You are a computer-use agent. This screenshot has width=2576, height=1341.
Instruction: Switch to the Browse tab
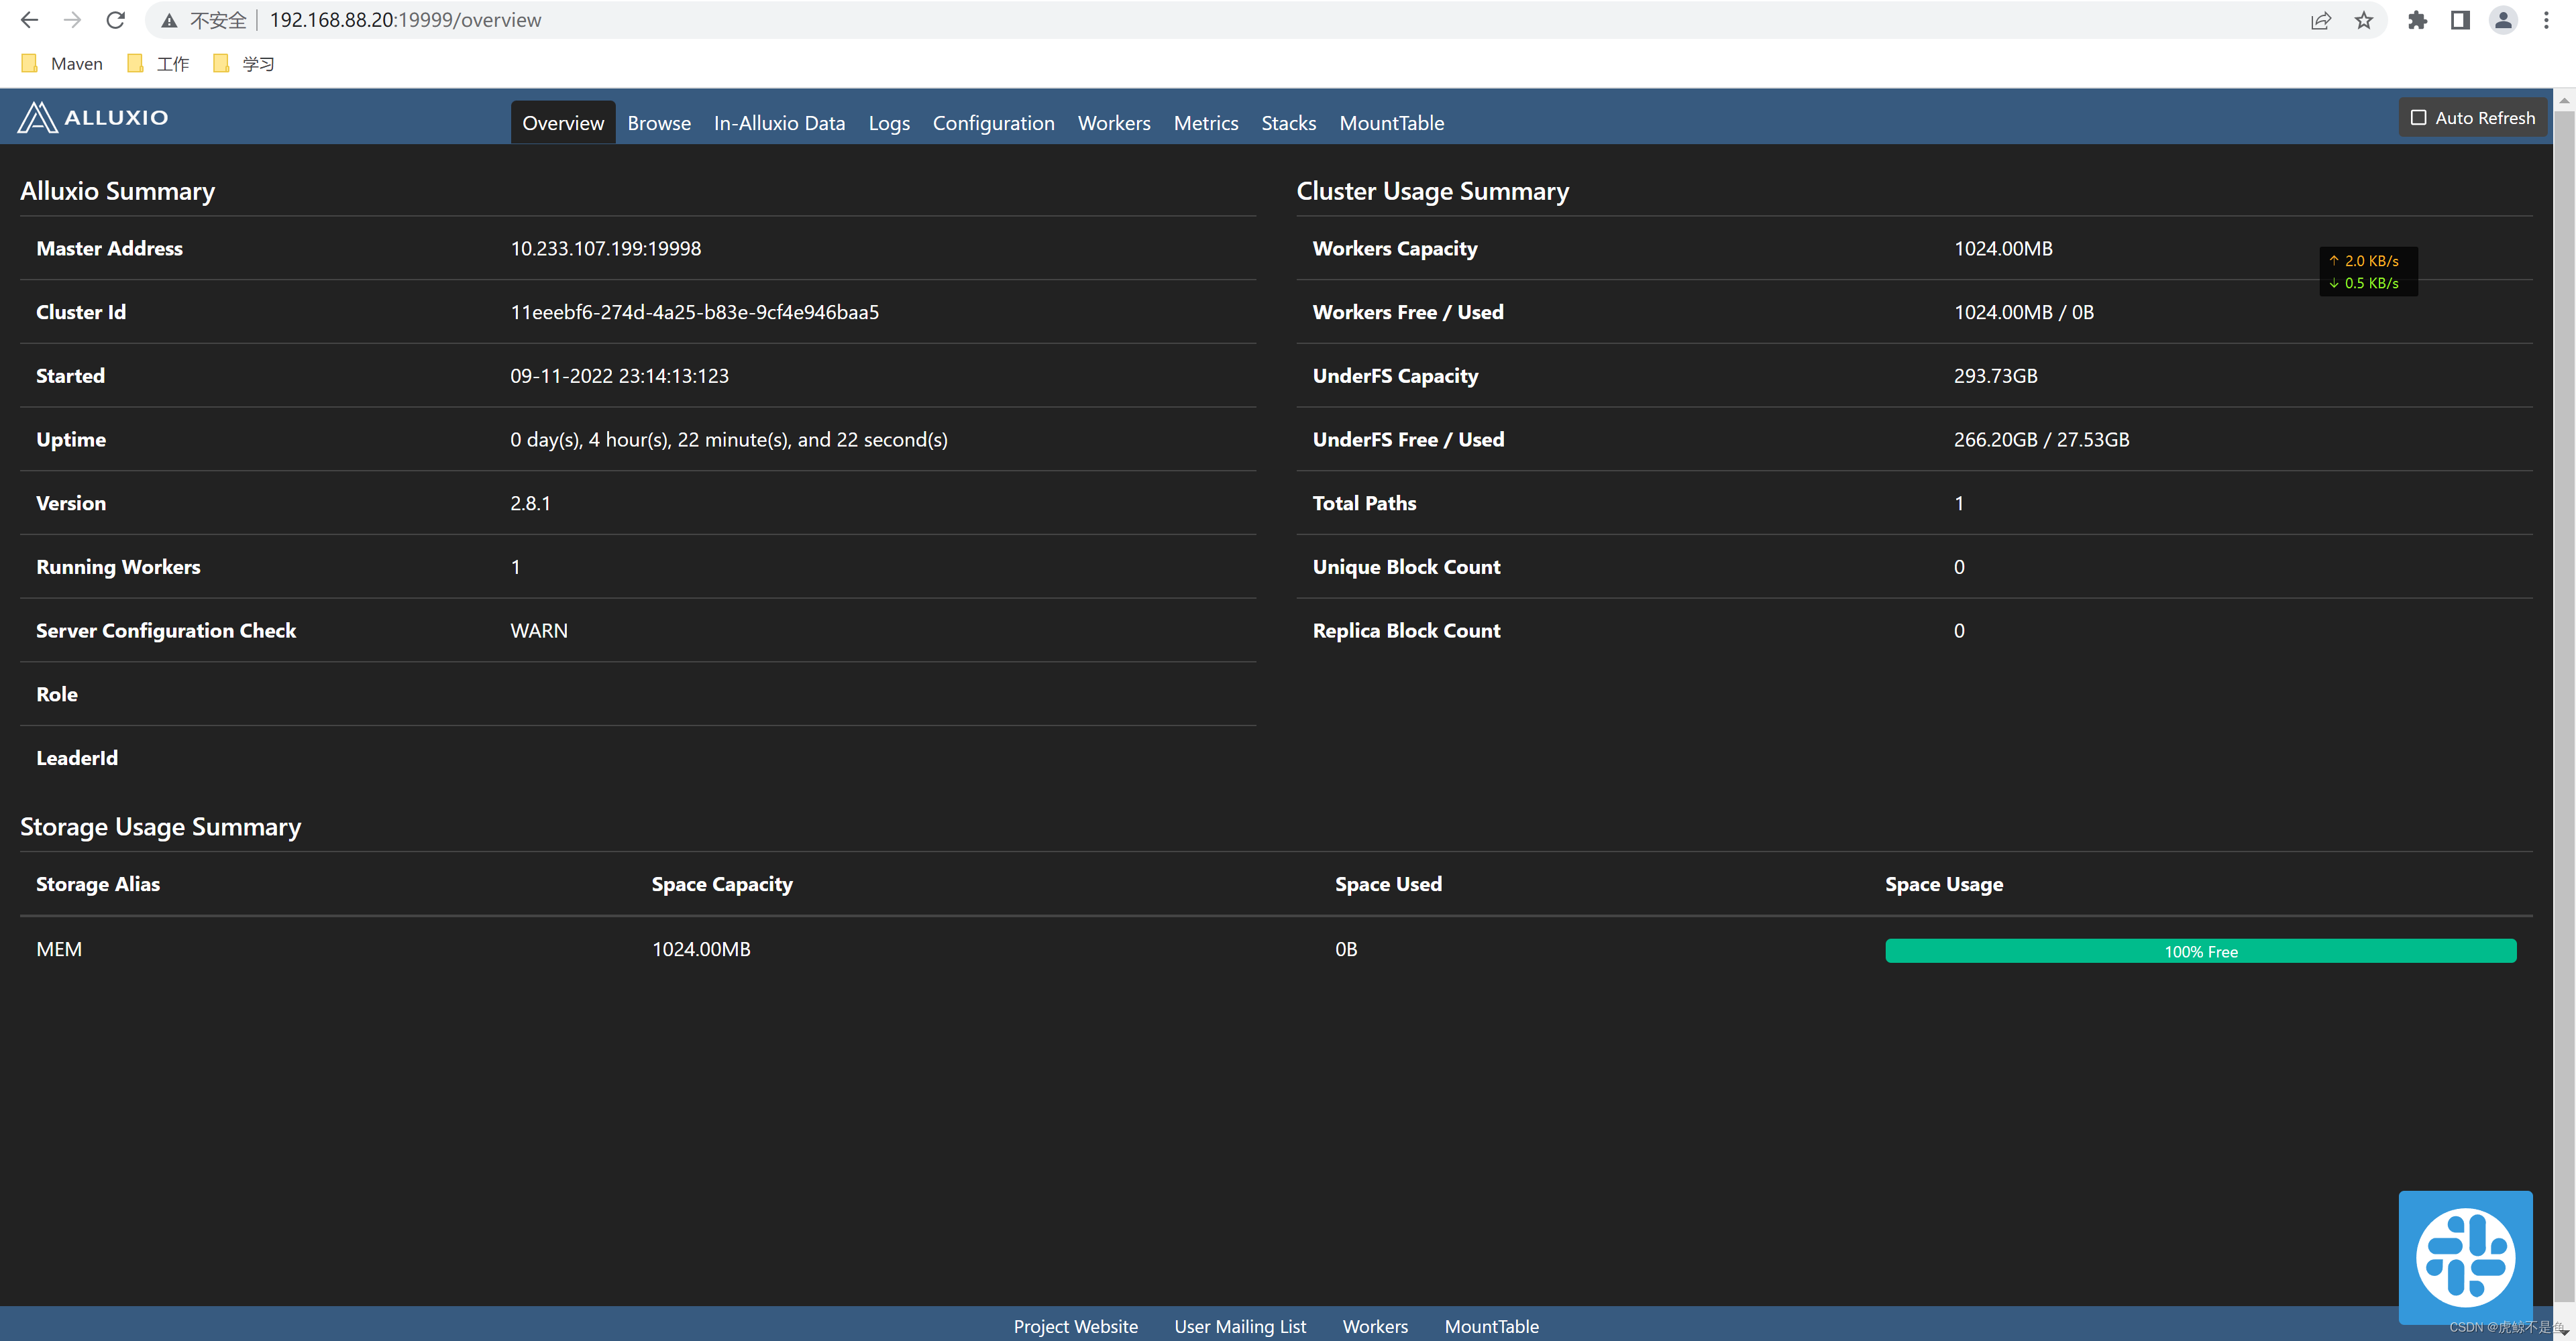(x=659, y=123)
